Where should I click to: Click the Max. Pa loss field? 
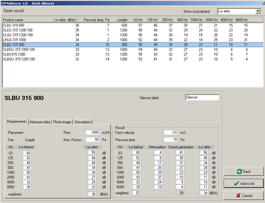(x=93, y=140)
